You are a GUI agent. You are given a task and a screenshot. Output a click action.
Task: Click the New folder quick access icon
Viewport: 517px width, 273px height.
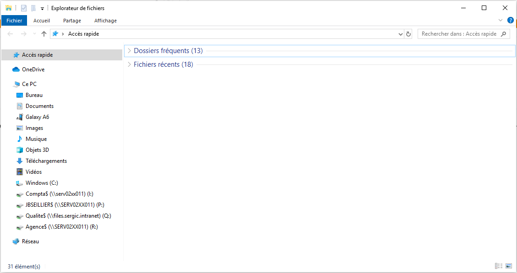click(x=33, y=8)
